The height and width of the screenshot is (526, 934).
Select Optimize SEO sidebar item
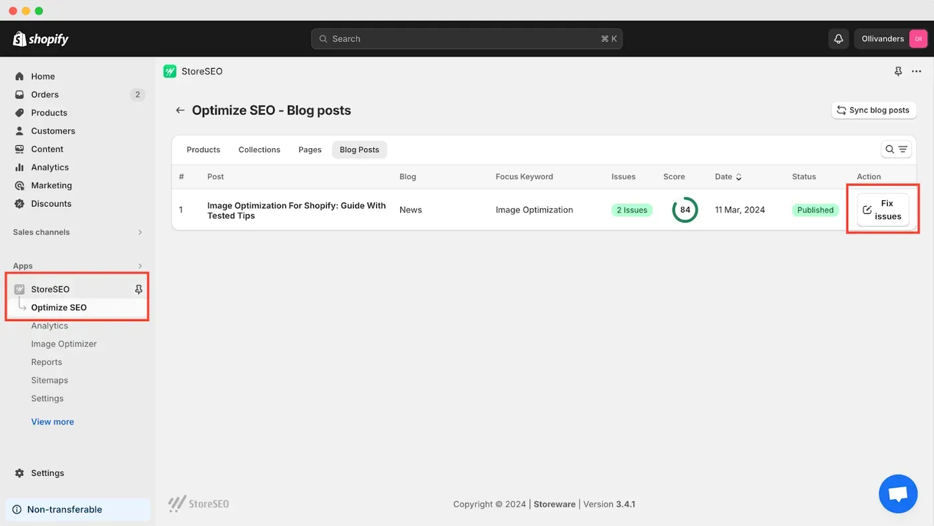(59, 307)
